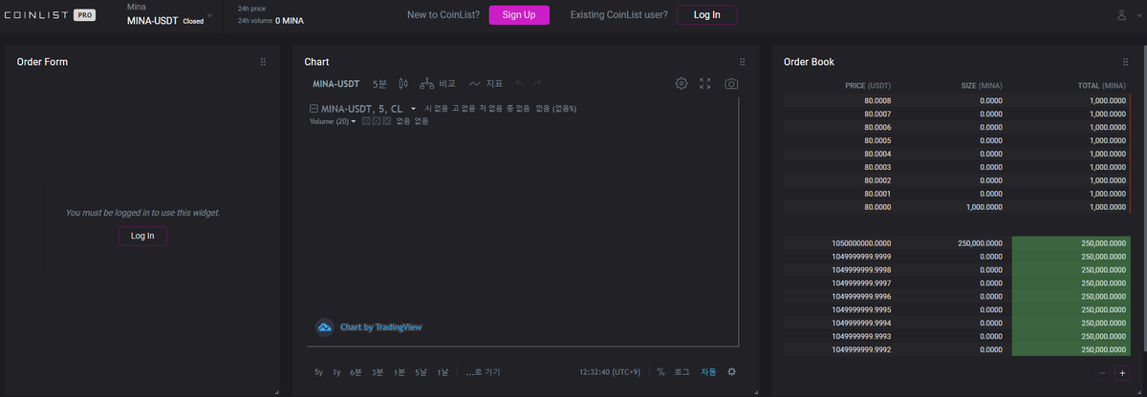1147x397 pixels.
Task: Grab the Chart panel drag handle
Action: 742,62
